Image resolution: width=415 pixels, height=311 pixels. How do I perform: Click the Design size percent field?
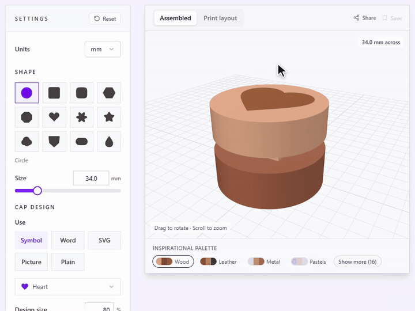[x=99, y=308]
